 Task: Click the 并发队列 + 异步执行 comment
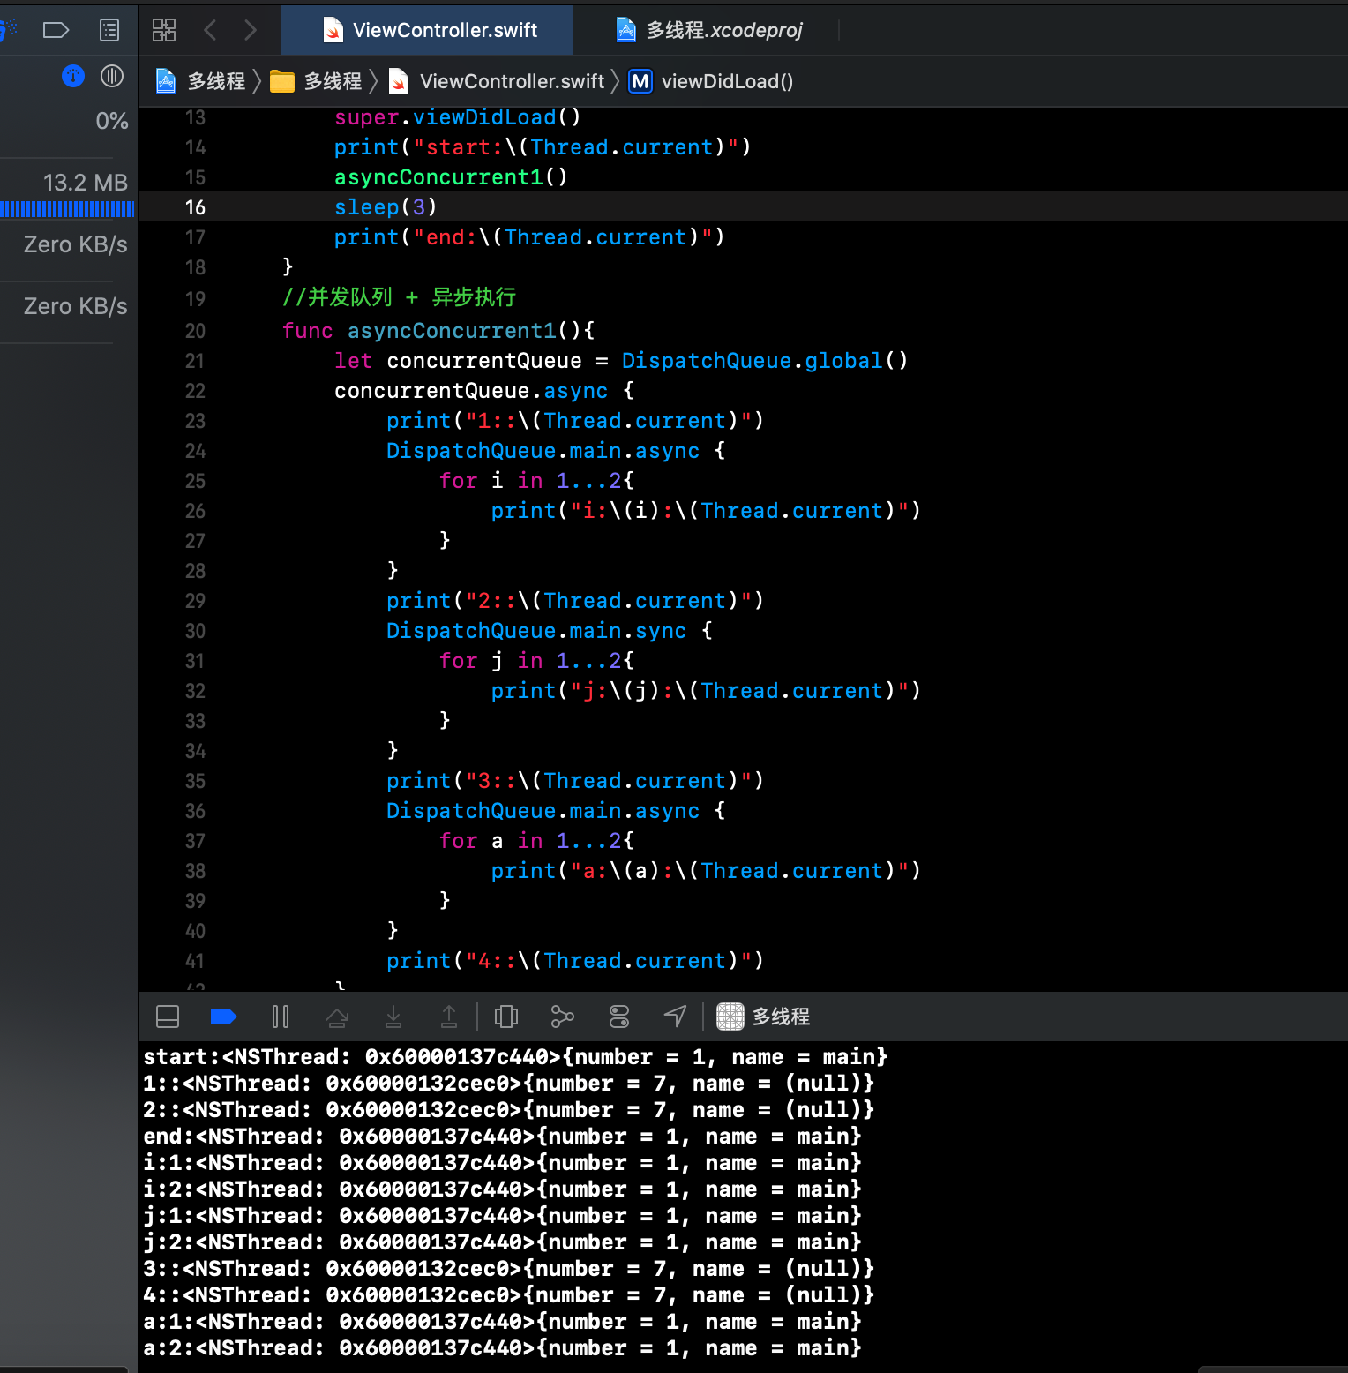coord(399,297)
